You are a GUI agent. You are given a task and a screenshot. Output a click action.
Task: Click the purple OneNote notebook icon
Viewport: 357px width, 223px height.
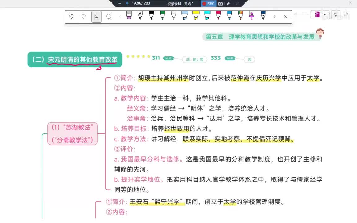[x=317, y=15]
